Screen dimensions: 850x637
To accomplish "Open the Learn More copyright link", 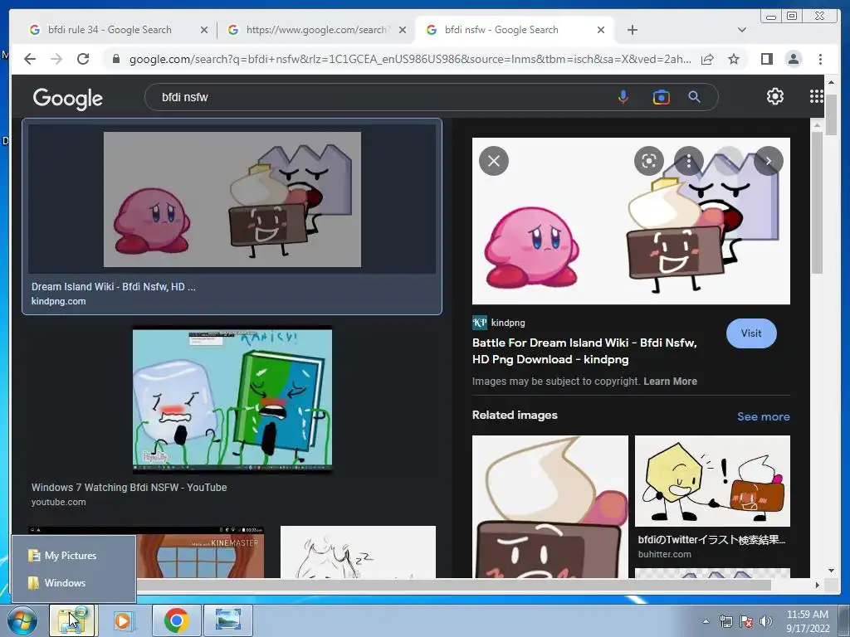I will (670, 382).
